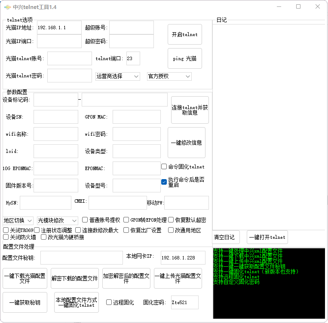Screen dimensions: 328x323
Task: Click the ping 光猫 button
Action: tap(185, 58)
